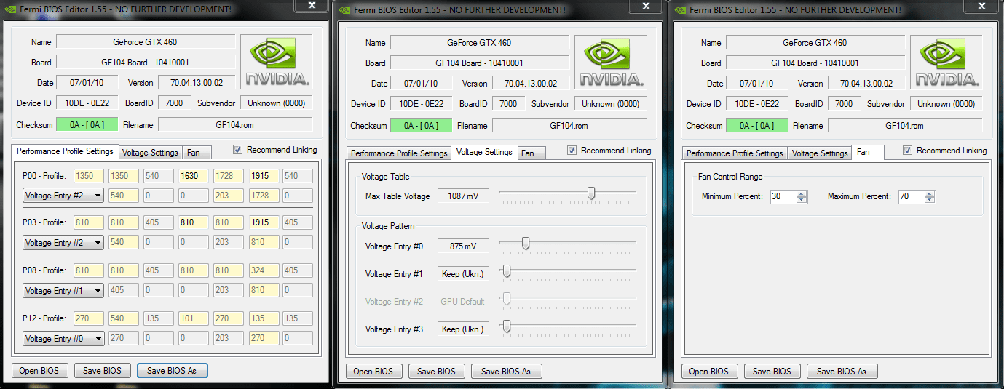
Task: Switch to Performance Profile Settings, middle window
Action: point(400,153)
